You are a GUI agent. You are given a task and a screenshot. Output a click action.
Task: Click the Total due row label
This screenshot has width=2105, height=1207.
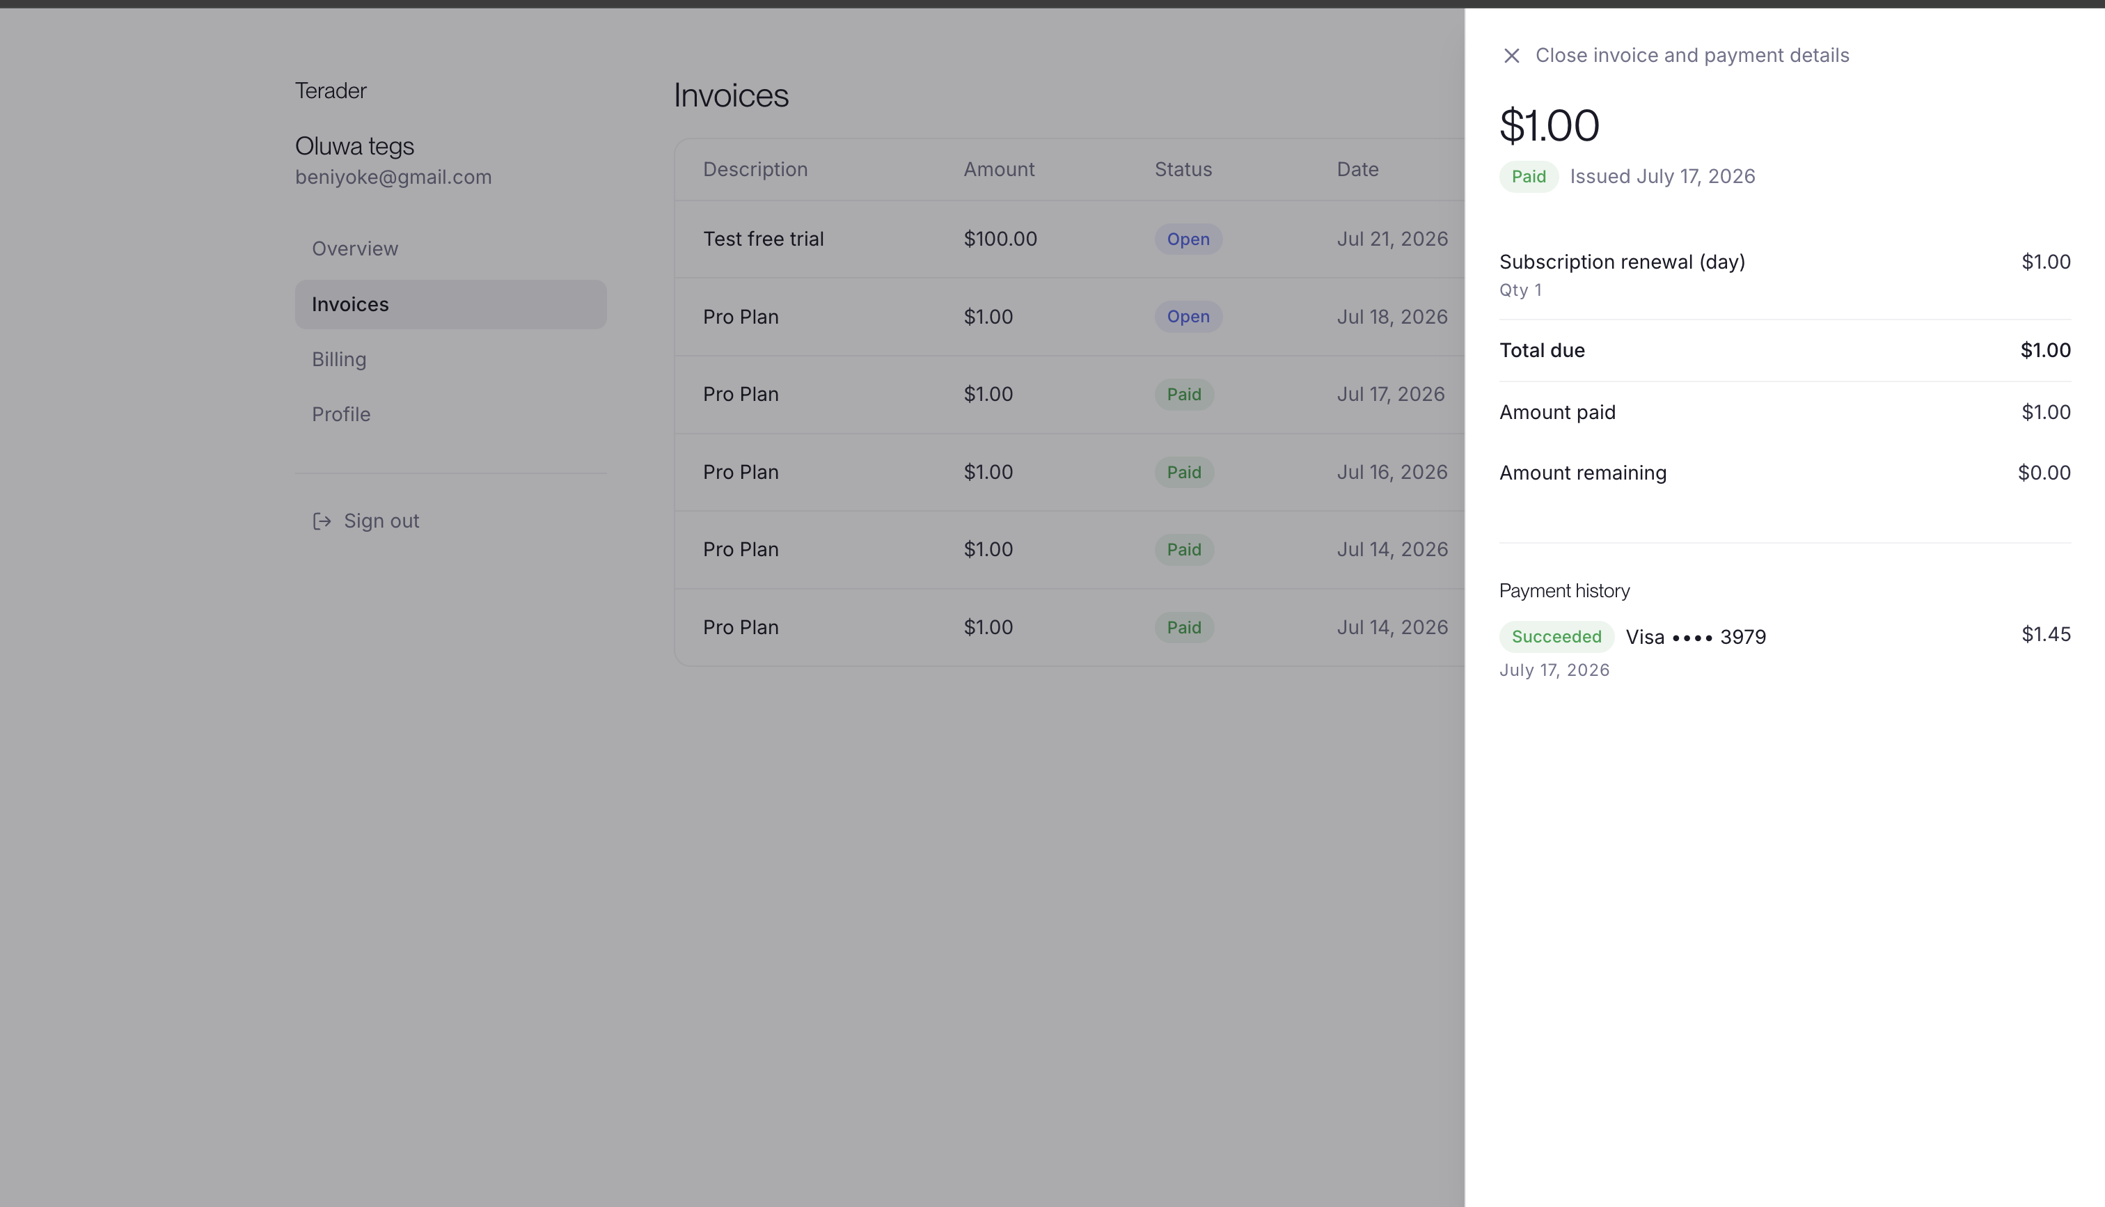pos(1541,351)
